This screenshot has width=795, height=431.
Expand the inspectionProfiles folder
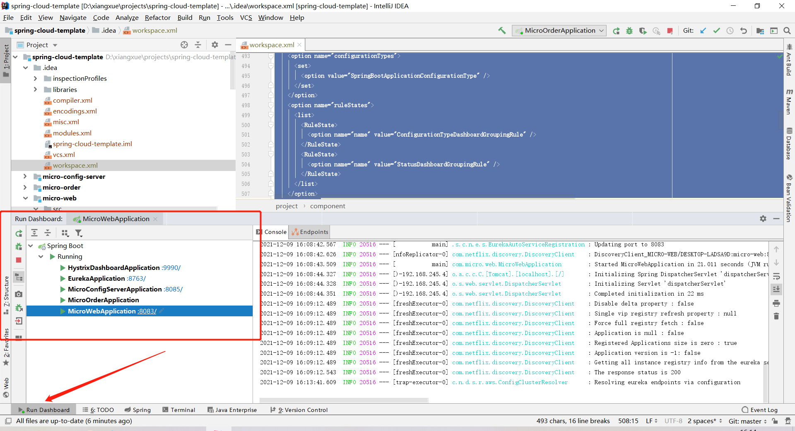point(35,79)
